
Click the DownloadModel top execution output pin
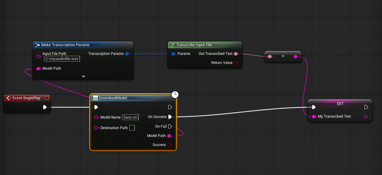point(170,107)
